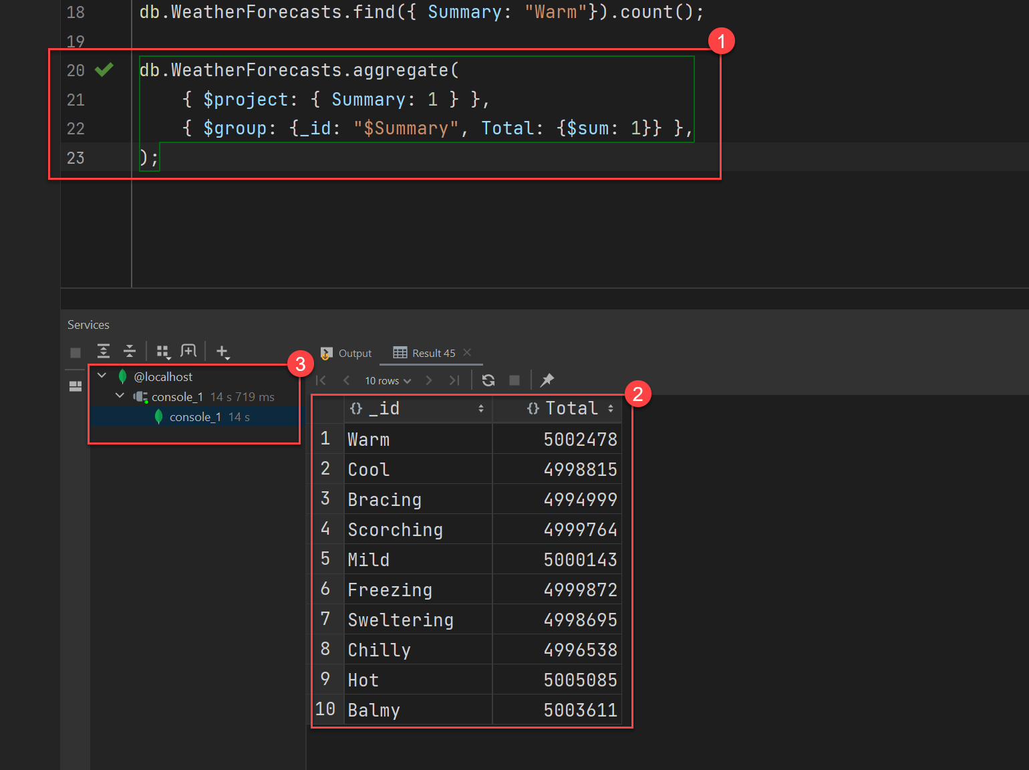Collapse all services in the Services toolbar
Screen dimensions: 1029x770
click(130, 351)
